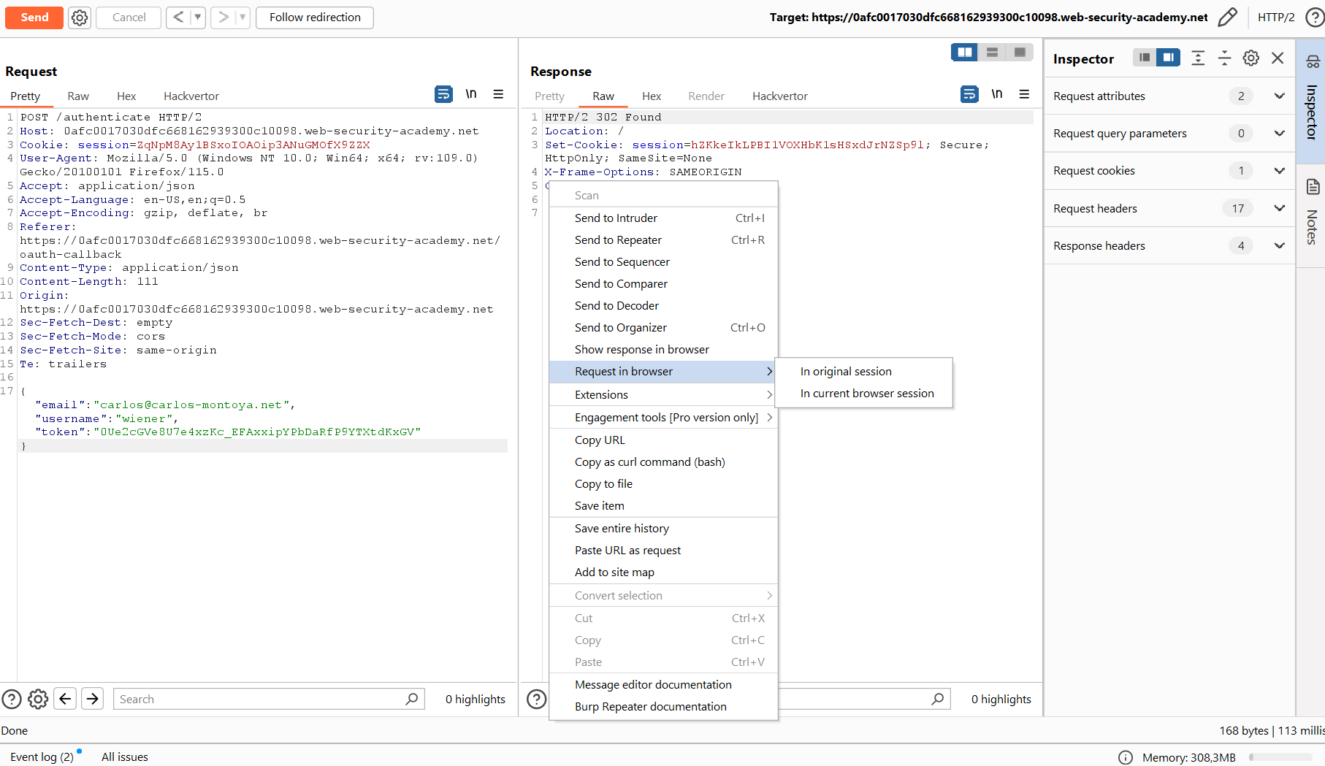
Task: Open request search help icon
Action: click(x=12, y=700)
